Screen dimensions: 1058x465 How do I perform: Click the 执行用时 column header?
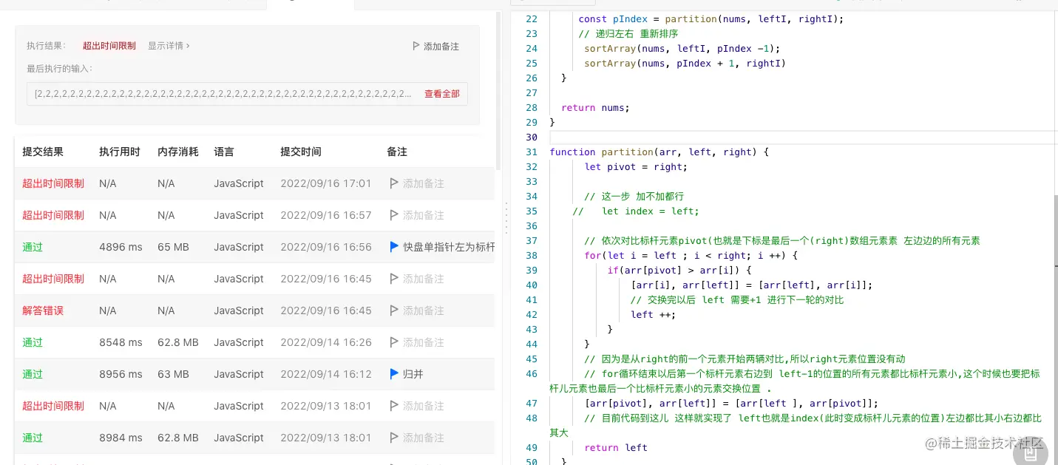(120, 152)
